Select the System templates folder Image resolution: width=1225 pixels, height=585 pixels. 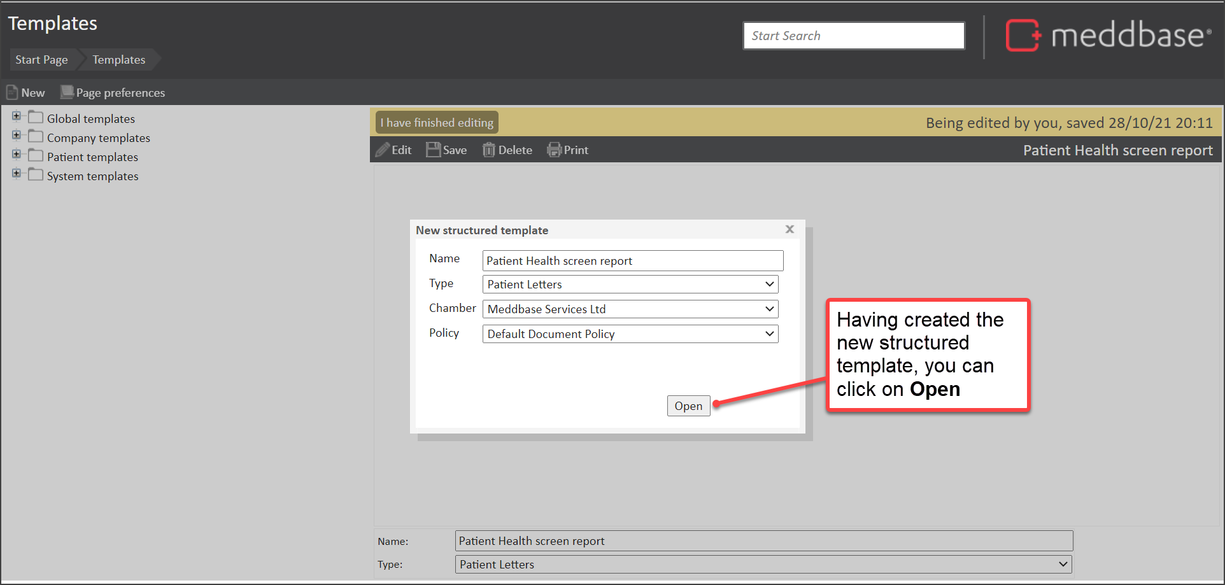pos(92,176)
